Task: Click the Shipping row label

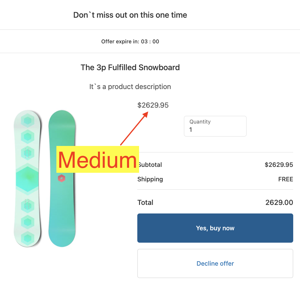Action: click(x=150, y=179)
